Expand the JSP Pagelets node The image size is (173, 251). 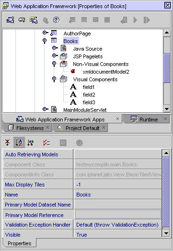(x=55, y=55)
